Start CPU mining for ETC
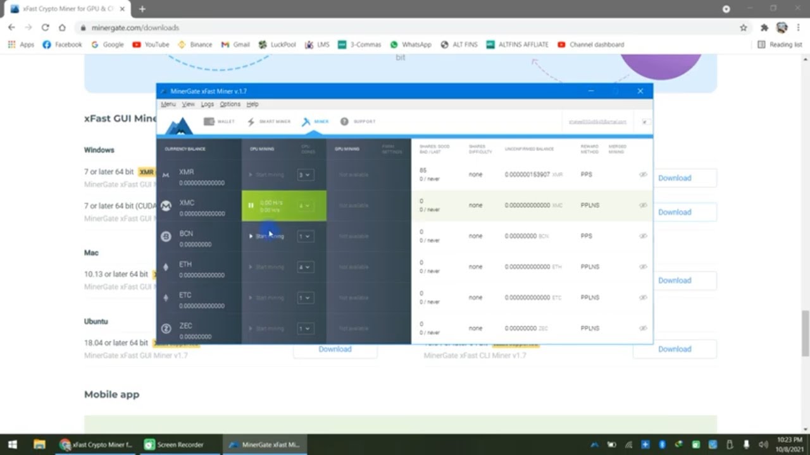810x455 pixels. click(266, 298)
